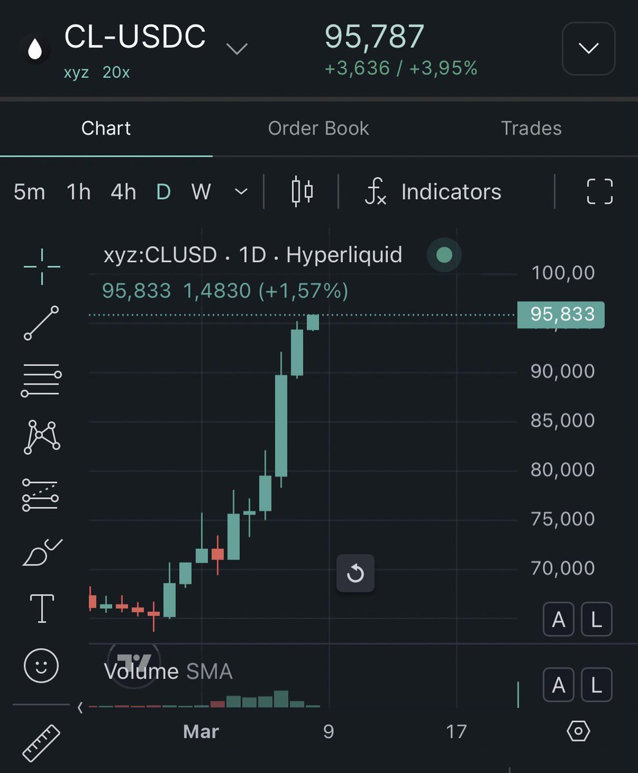638x773 pixels.
Task: Toggle fullscreen chart mode
Action: pos(599,191)
